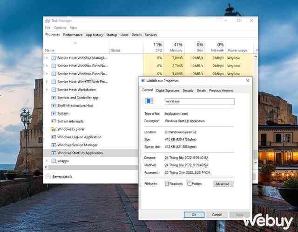Click the wininit.exe Properties title icon
298x232 pixels.
coord(143,81)
